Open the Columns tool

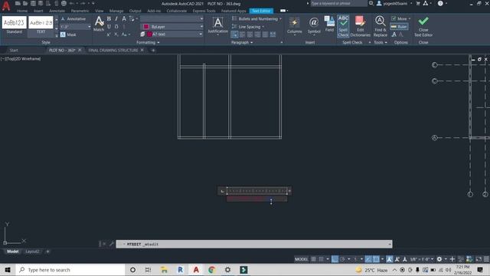pyautogui.click(x=294, y=25)
